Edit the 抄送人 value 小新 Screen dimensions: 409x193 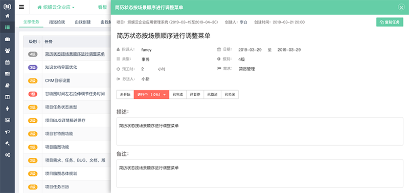(146, 79)
